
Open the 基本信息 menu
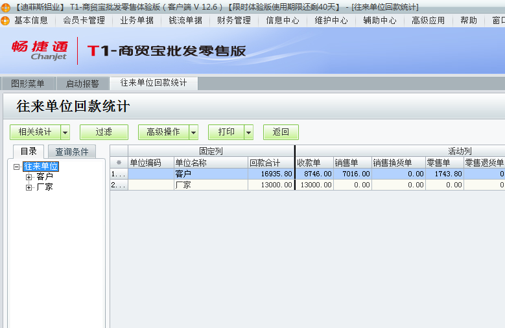coord(31,21)
